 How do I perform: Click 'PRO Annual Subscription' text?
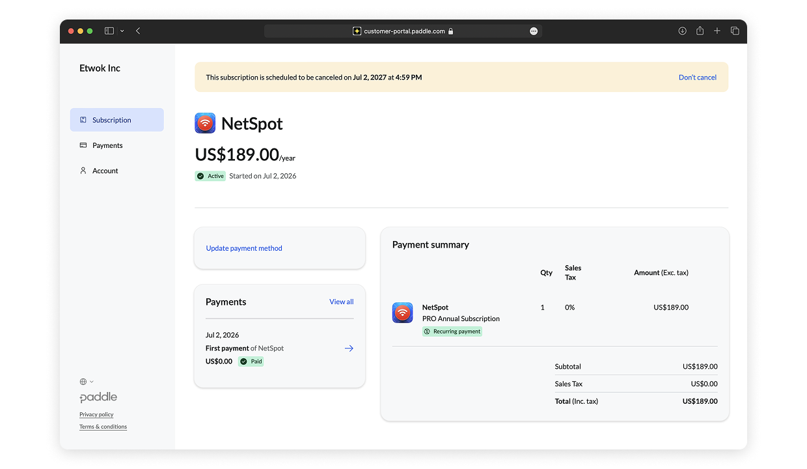click(461, 319)
